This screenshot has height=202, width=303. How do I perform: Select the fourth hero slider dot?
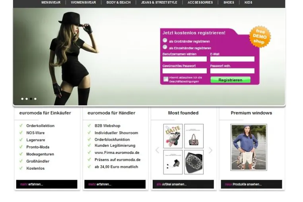35,99
